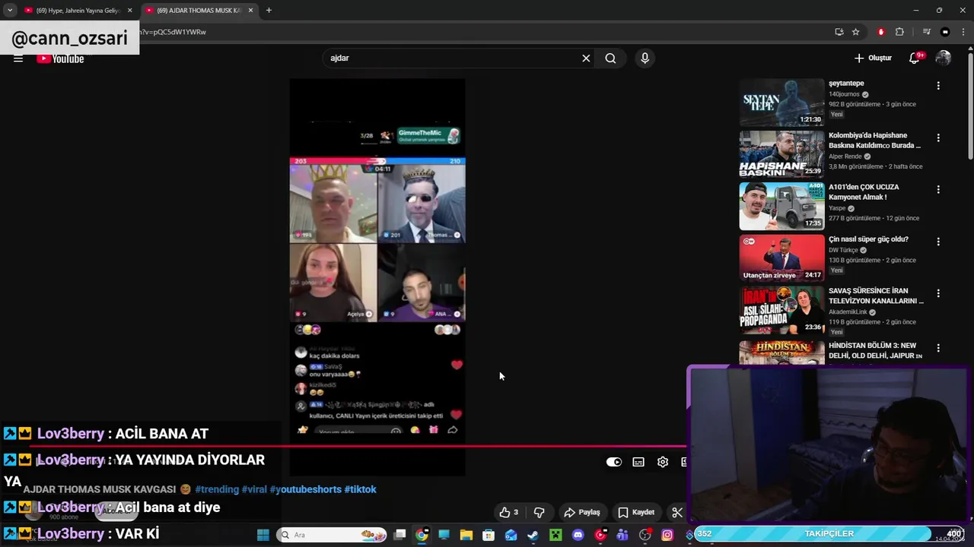Toggle the player autoplay switch

click(614, 462)
